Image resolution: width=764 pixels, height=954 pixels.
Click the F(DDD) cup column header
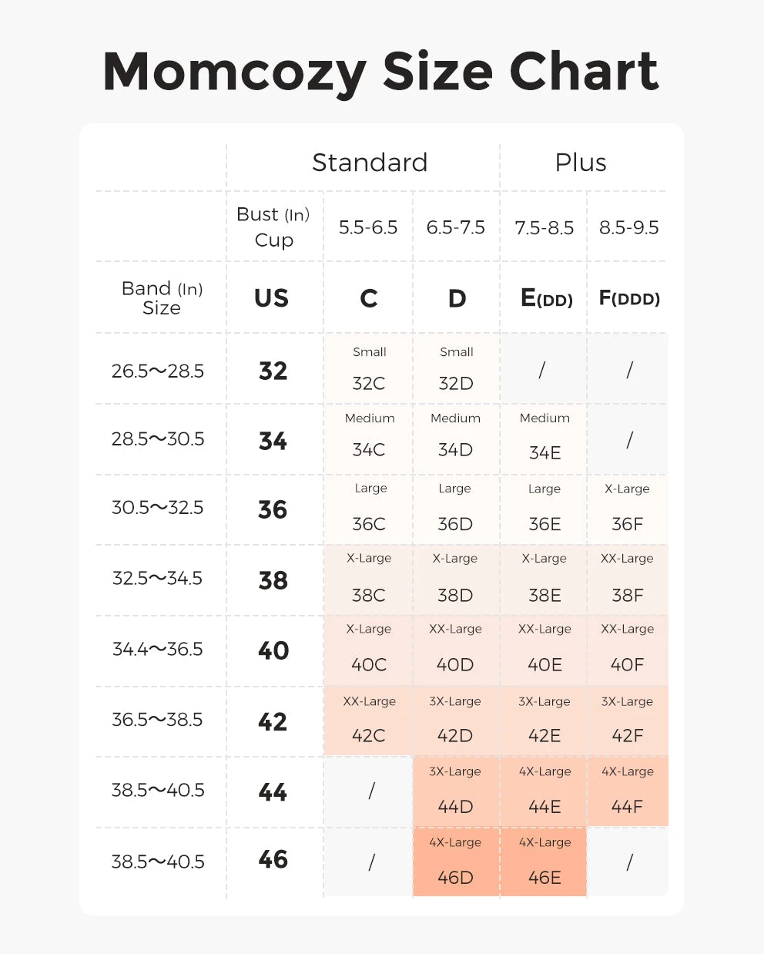coord(629,298)
